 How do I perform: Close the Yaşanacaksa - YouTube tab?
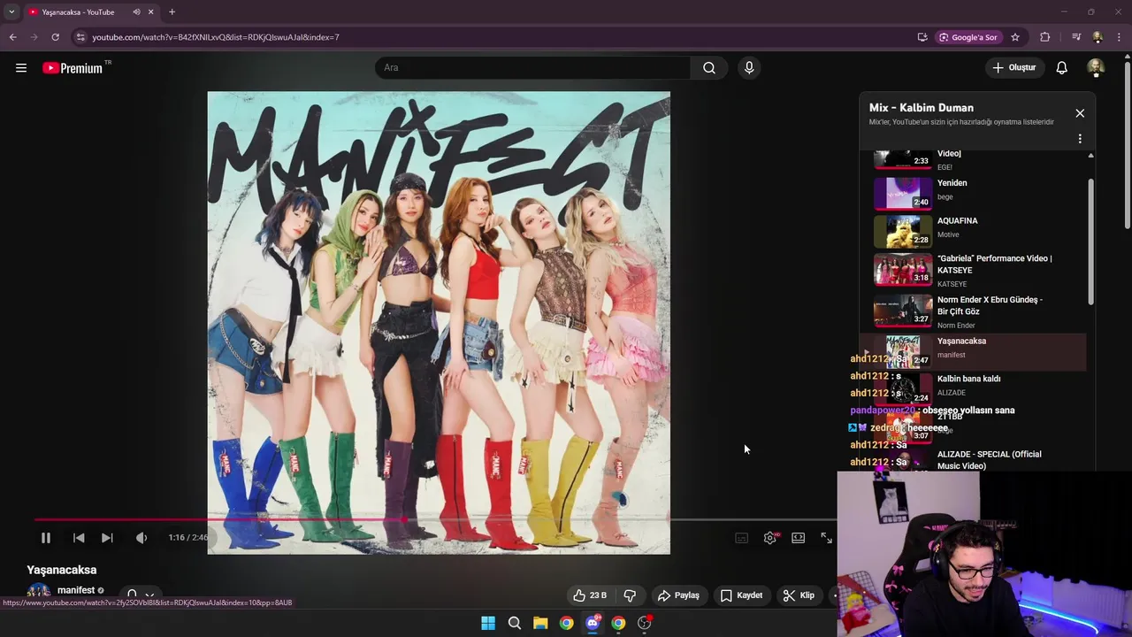151,12
